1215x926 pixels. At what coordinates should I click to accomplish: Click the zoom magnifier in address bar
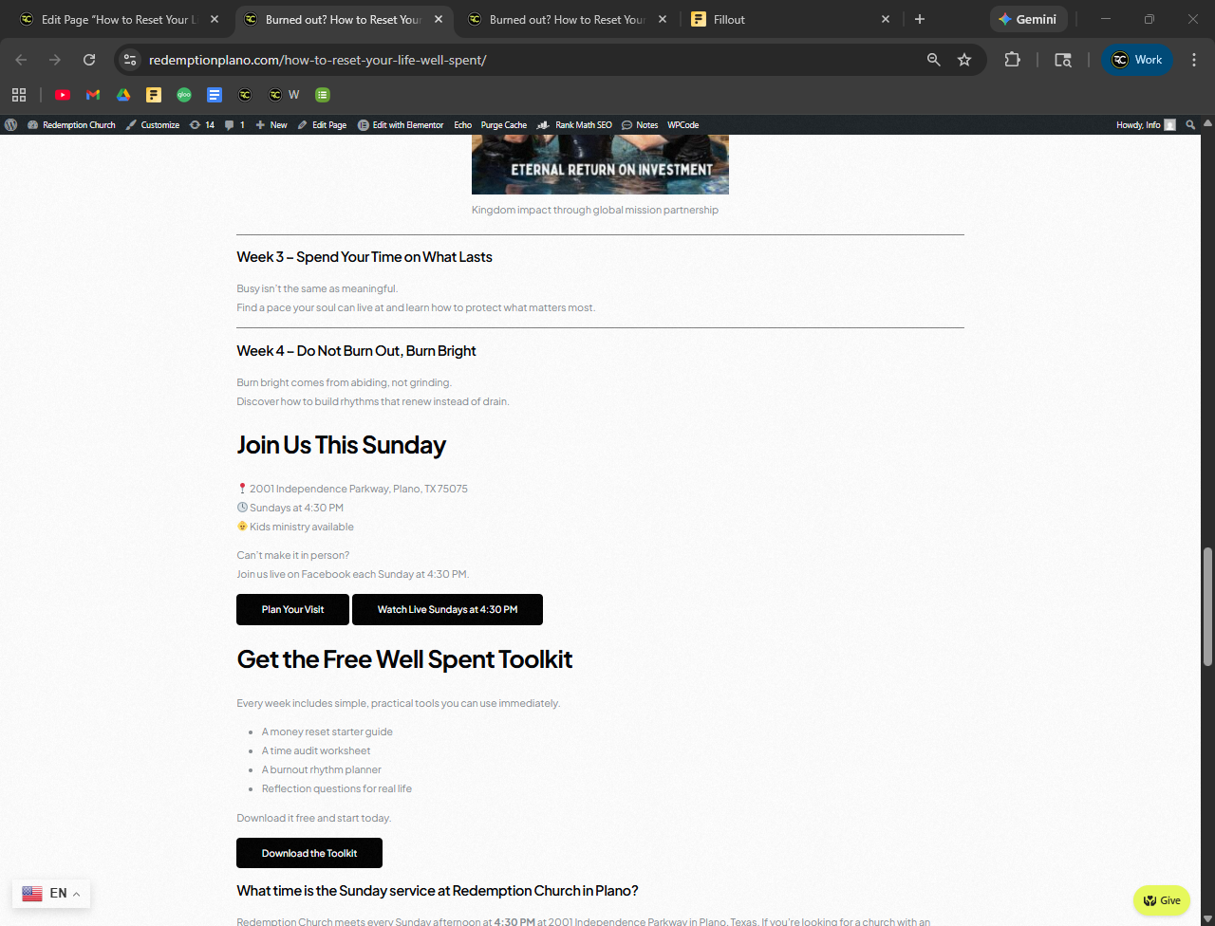[x=934, y=60]
